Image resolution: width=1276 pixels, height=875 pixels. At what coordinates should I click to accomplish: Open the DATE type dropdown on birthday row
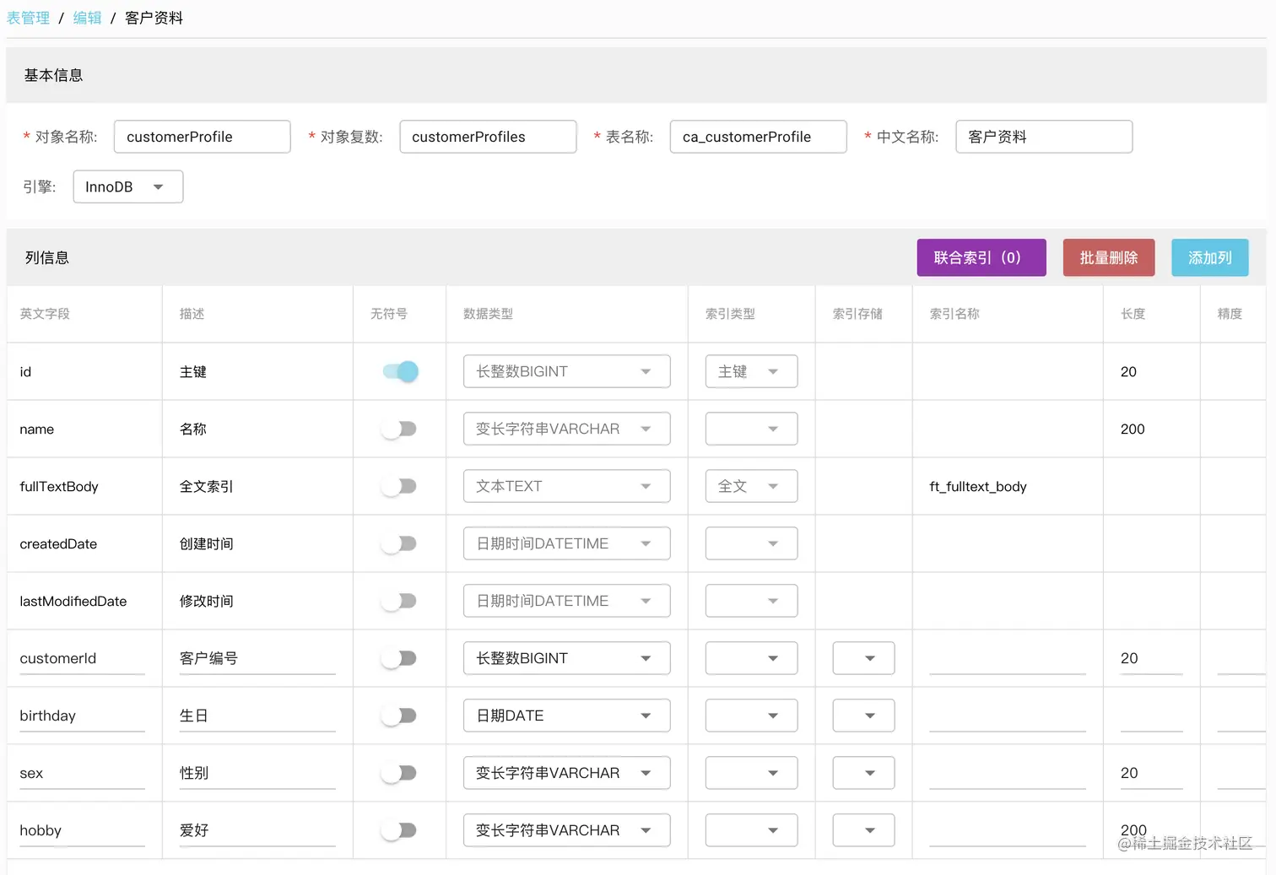[x=565, y=715]
